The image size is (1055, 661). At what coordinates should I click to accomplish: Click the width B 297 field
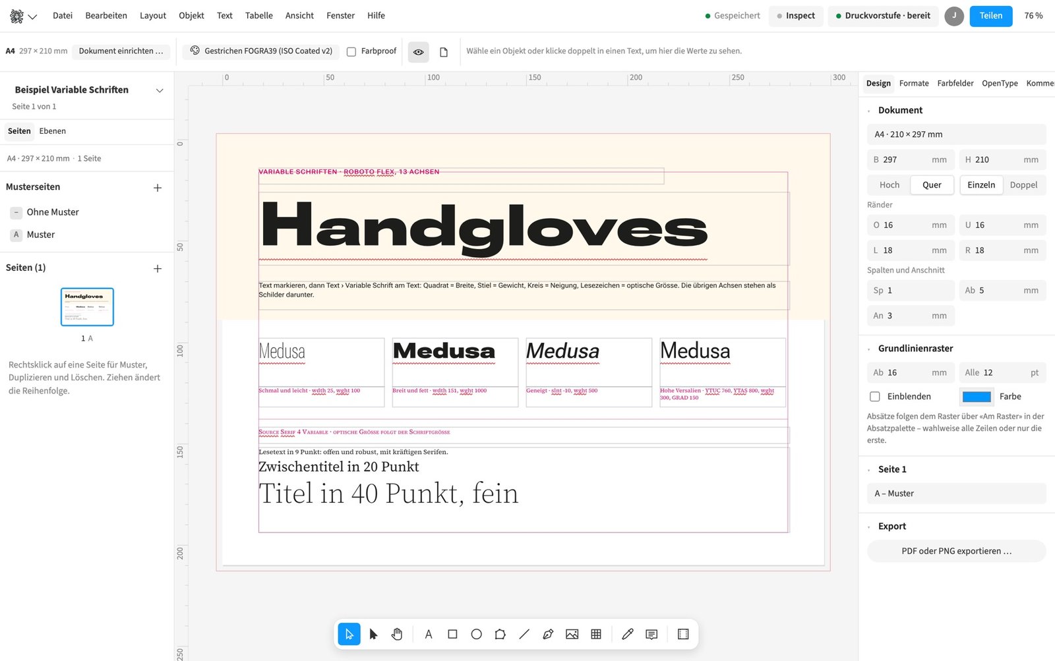click(x=911, y=160)
